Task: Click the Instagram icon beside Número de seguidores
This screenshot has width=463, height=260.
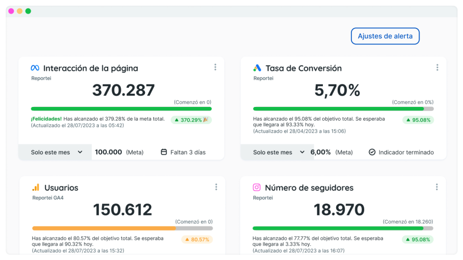Action: point(257,187)
